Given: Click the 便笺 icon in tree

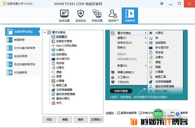Looking at the screenshot, I should pos(53,72).
